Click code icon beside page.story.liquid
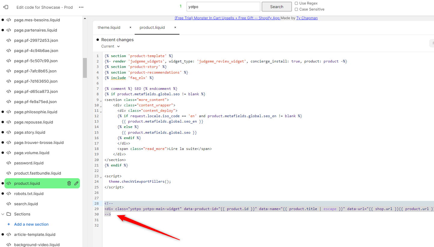The height and width of the screenshot is (247, 434). 9,132
